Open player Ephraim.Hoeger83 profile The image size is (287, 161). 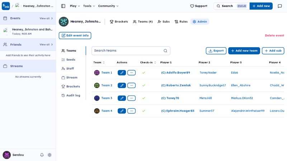tap(178, 111)
